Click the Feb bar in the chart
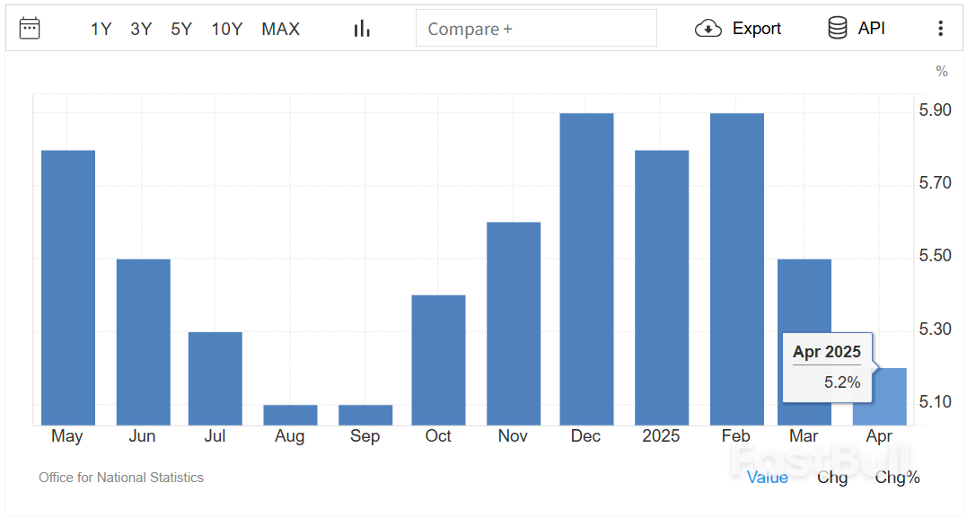 click(736, 269)
